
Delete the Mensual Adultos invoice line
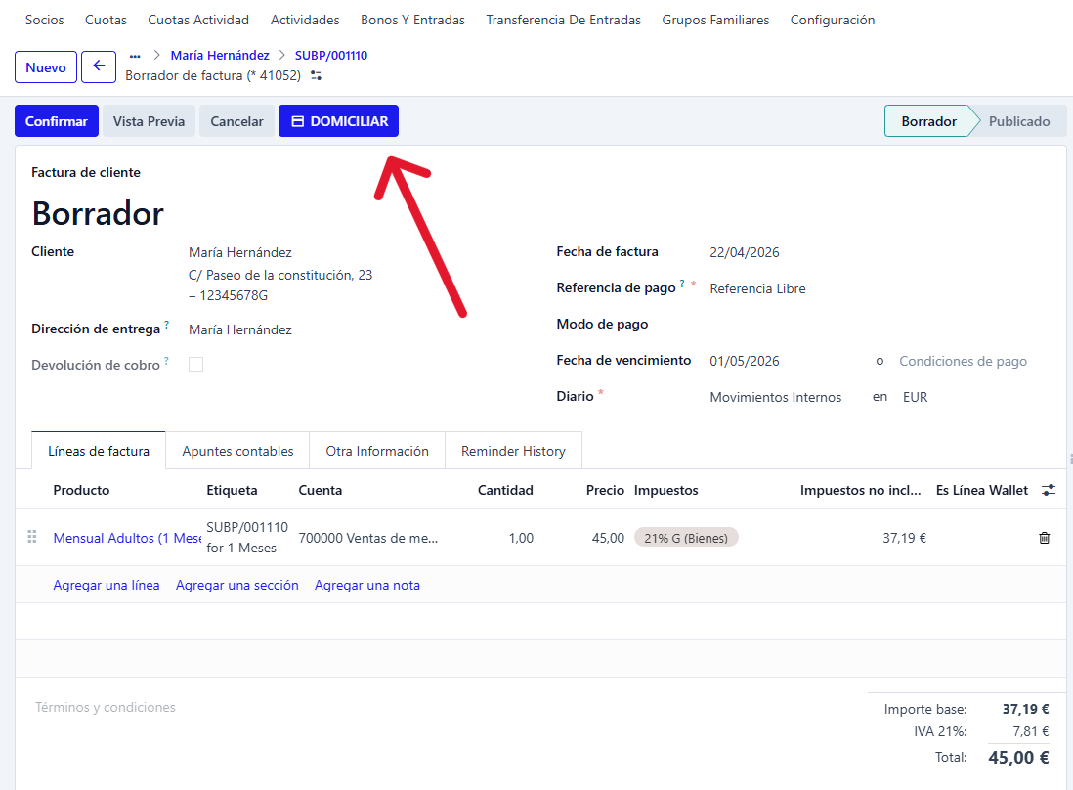click(1044, 538)
